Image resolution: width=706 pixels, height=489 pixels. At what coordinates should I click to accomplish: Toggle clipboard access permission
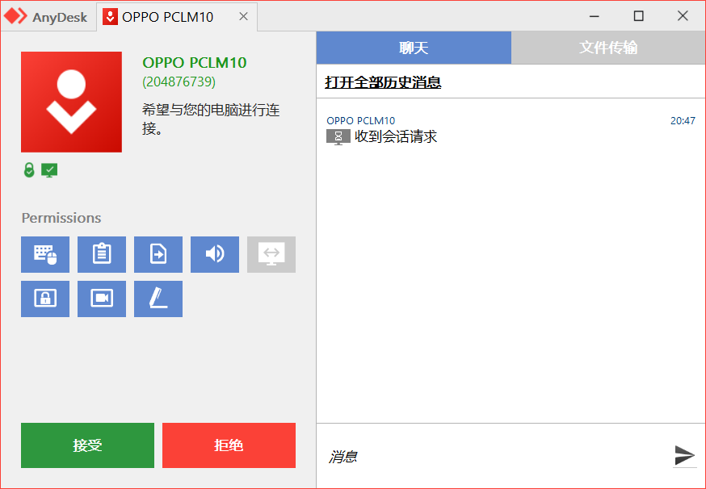(x=102, y=254)
